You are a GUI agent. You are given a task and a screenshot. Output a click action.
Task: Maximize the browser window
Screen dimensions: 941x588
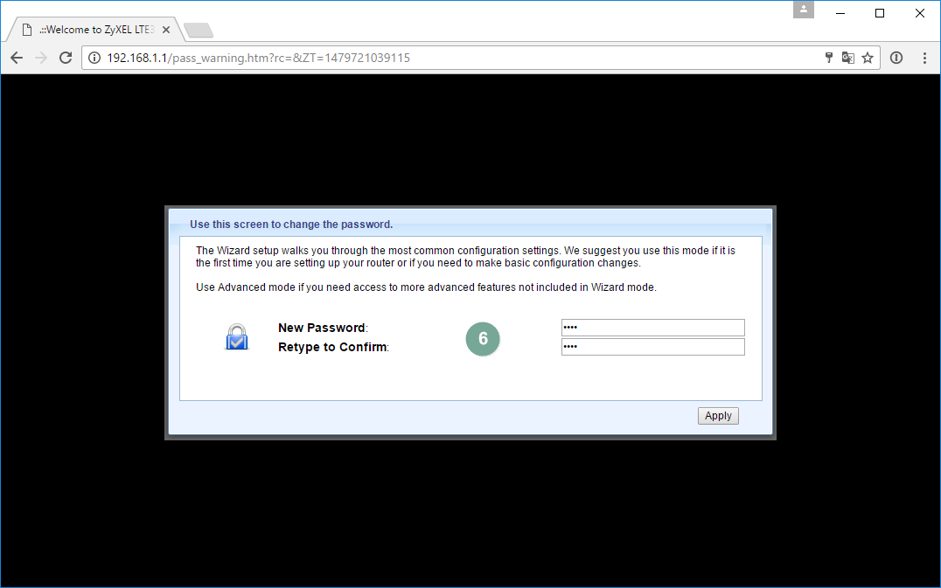coord(880,12)
